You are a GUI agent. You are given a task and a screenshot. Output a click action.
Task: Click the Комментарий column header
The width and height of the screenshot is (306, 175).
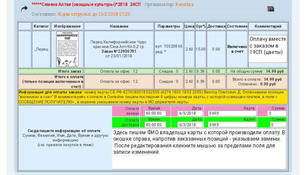[x=268, y=26]
